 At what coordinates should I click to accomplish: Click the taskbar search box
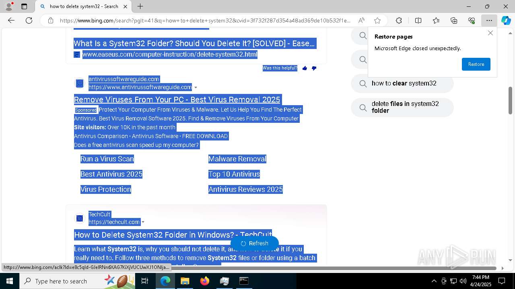click(x=78, y=281)
